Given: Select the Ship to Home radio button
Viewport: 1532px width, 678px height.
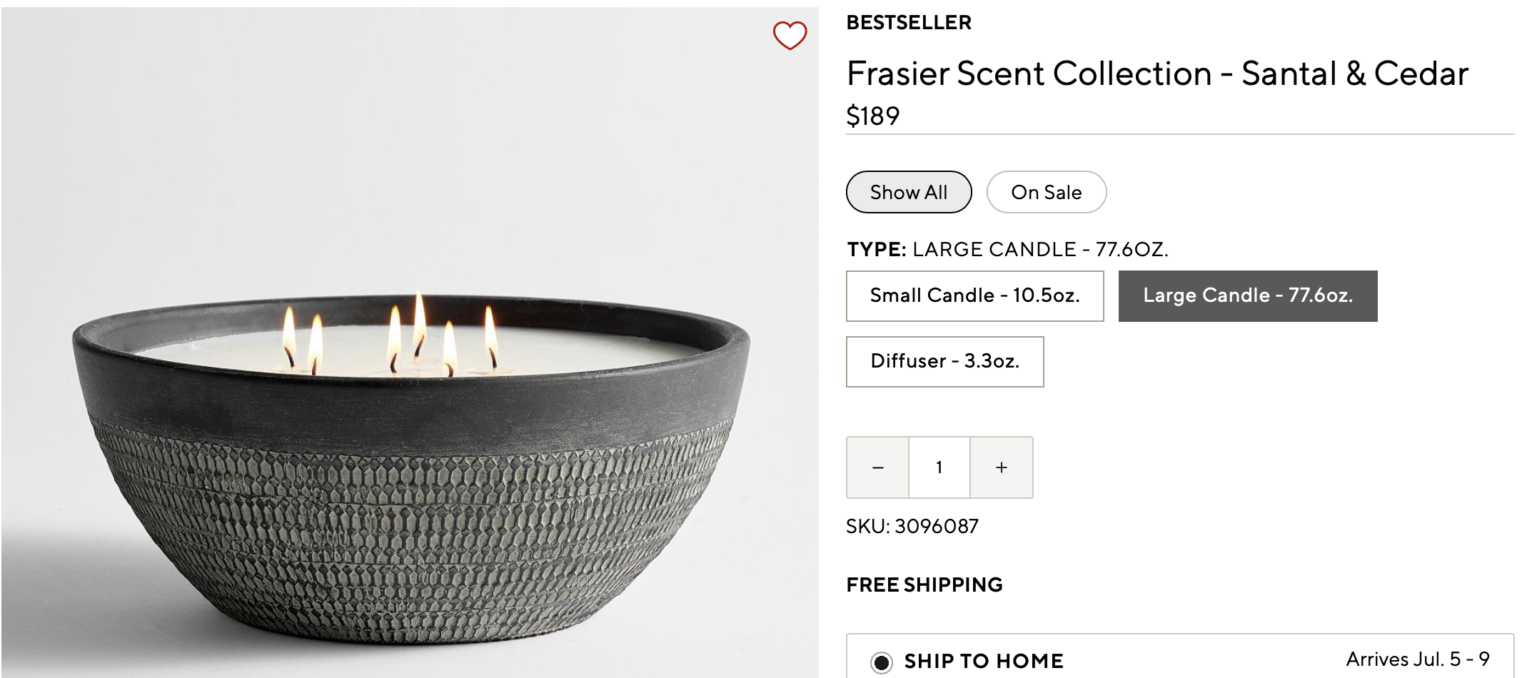Looking at the screenshot, I should (882, 662).
